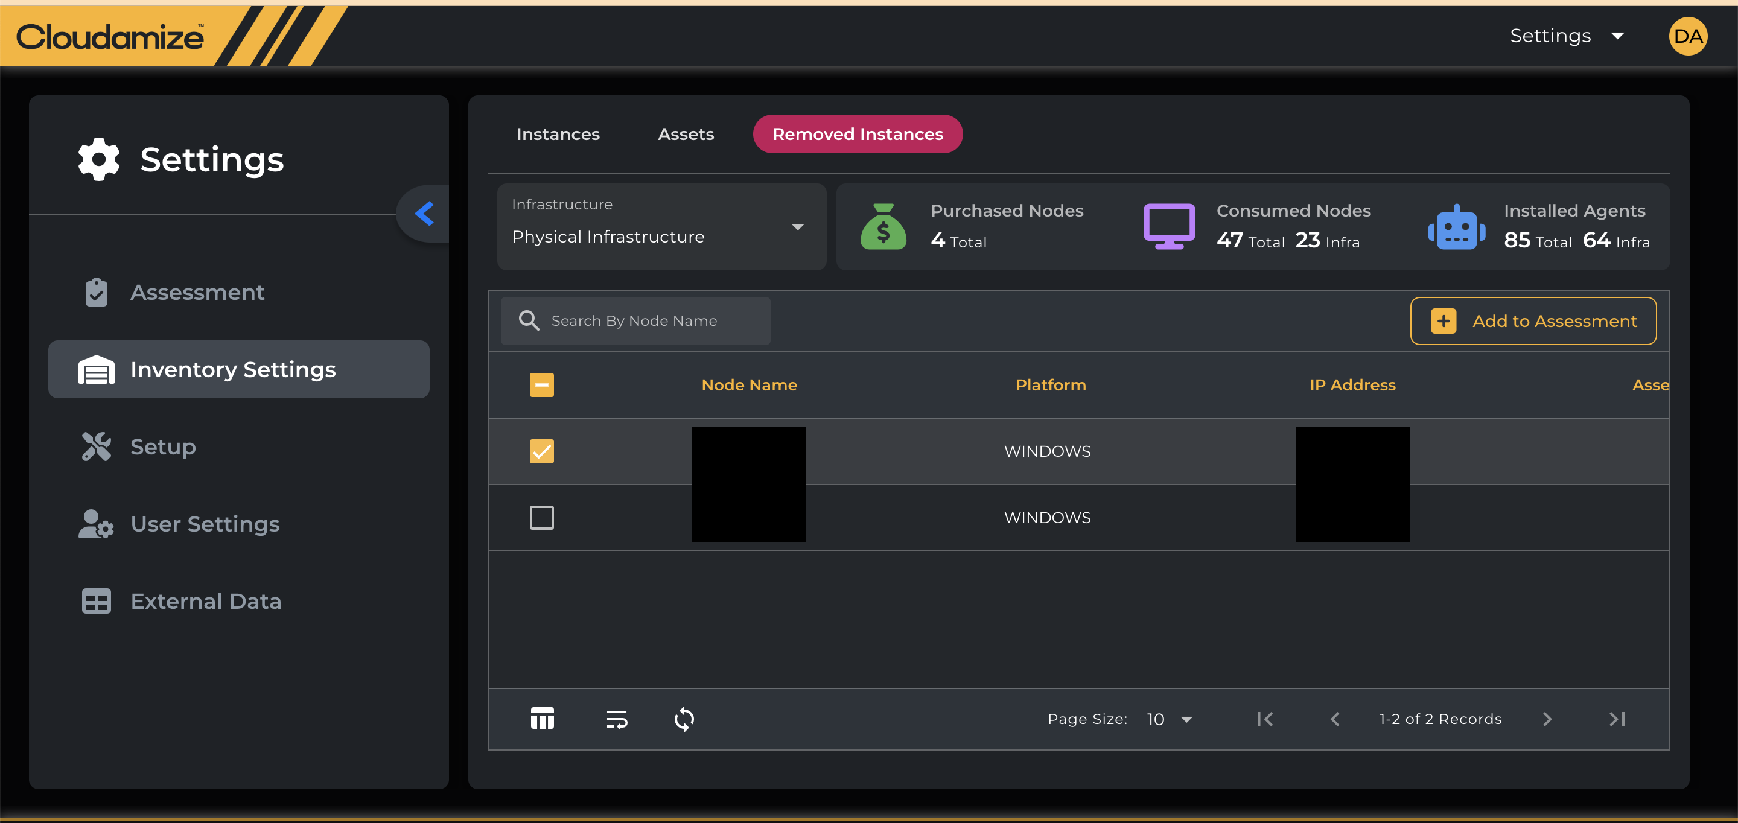
Task: Go to first page of records
Action: pyautogui.click(x=1265, y=719)
